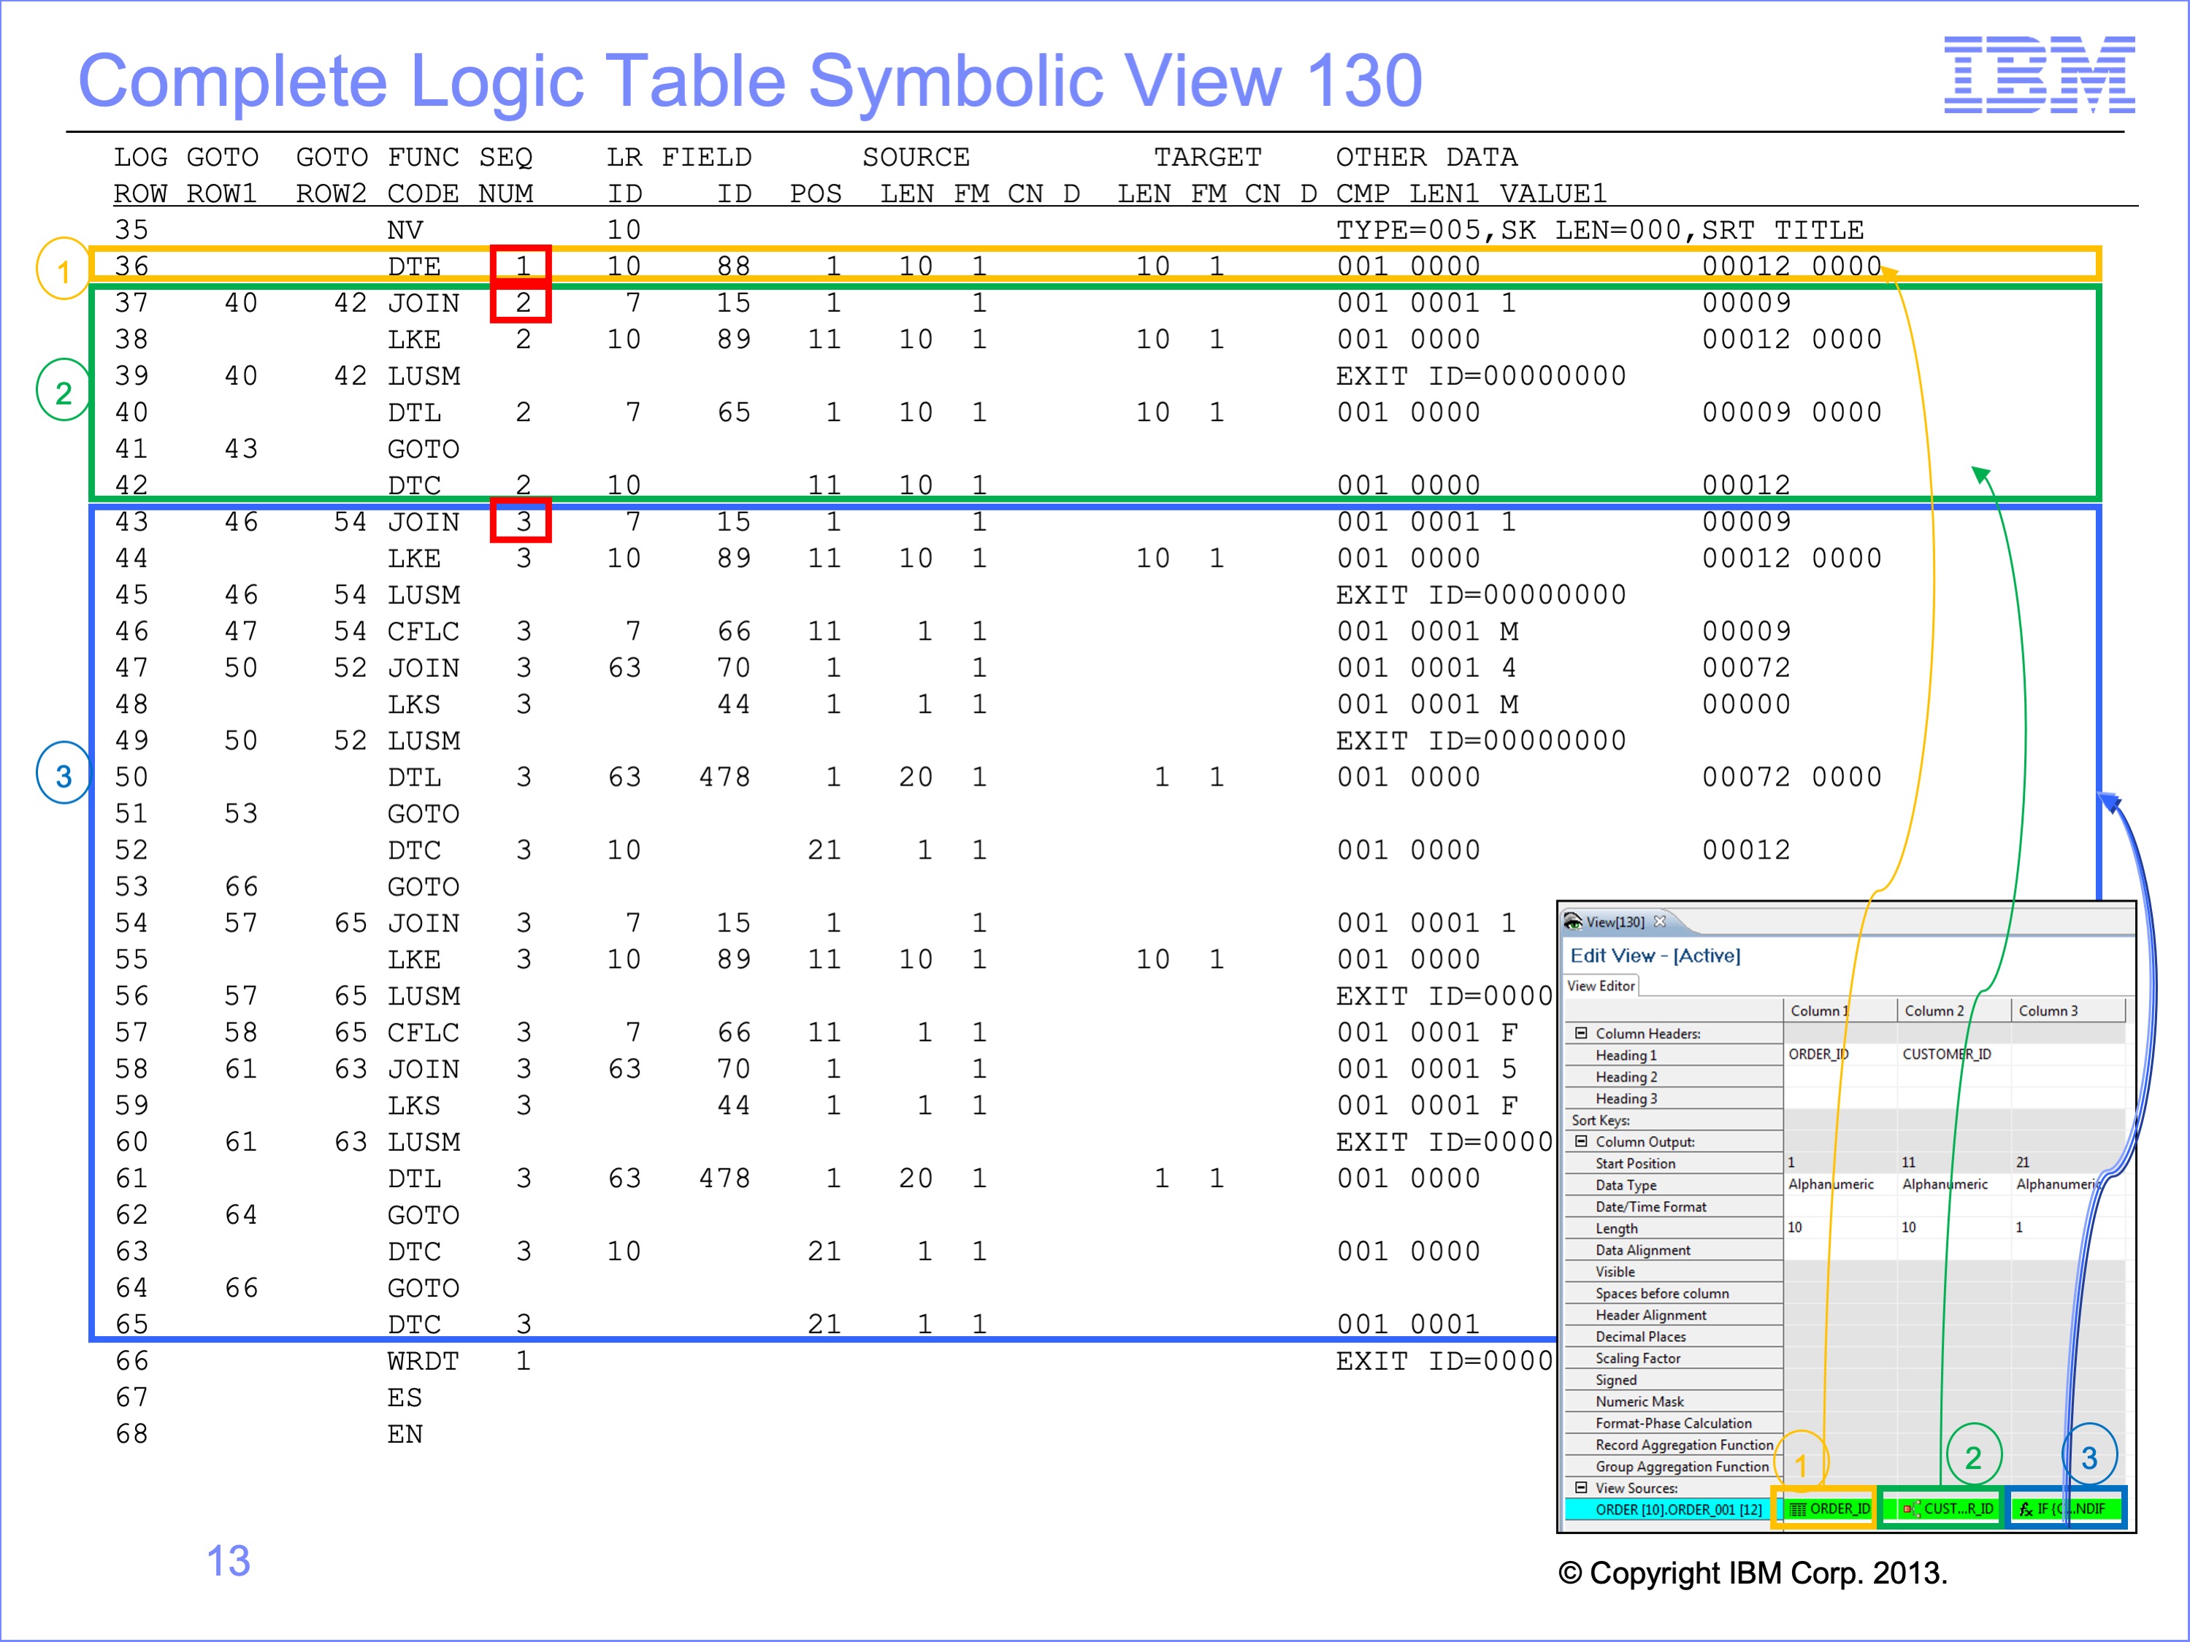Click the Start Position value 1 cell

[1839, 1163]
